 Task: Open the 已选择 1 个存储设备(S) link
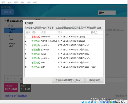pos(16,96)
